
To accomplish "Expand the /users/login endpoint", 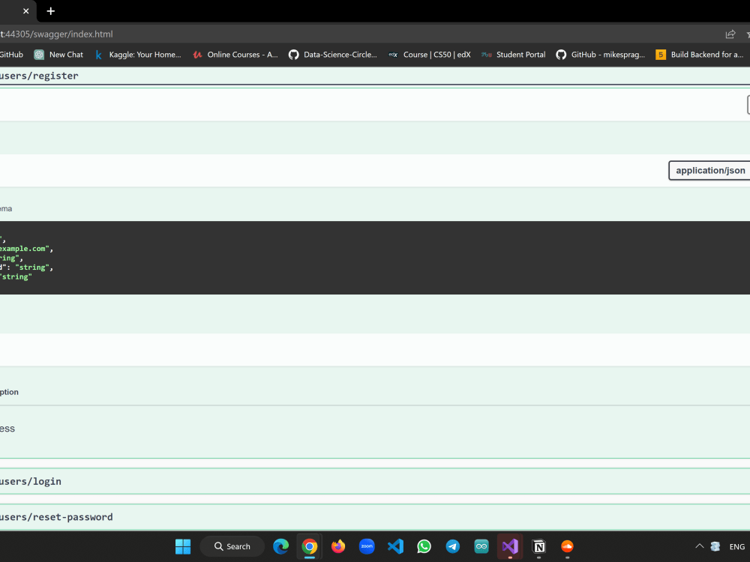I will (x=30, y=481).
